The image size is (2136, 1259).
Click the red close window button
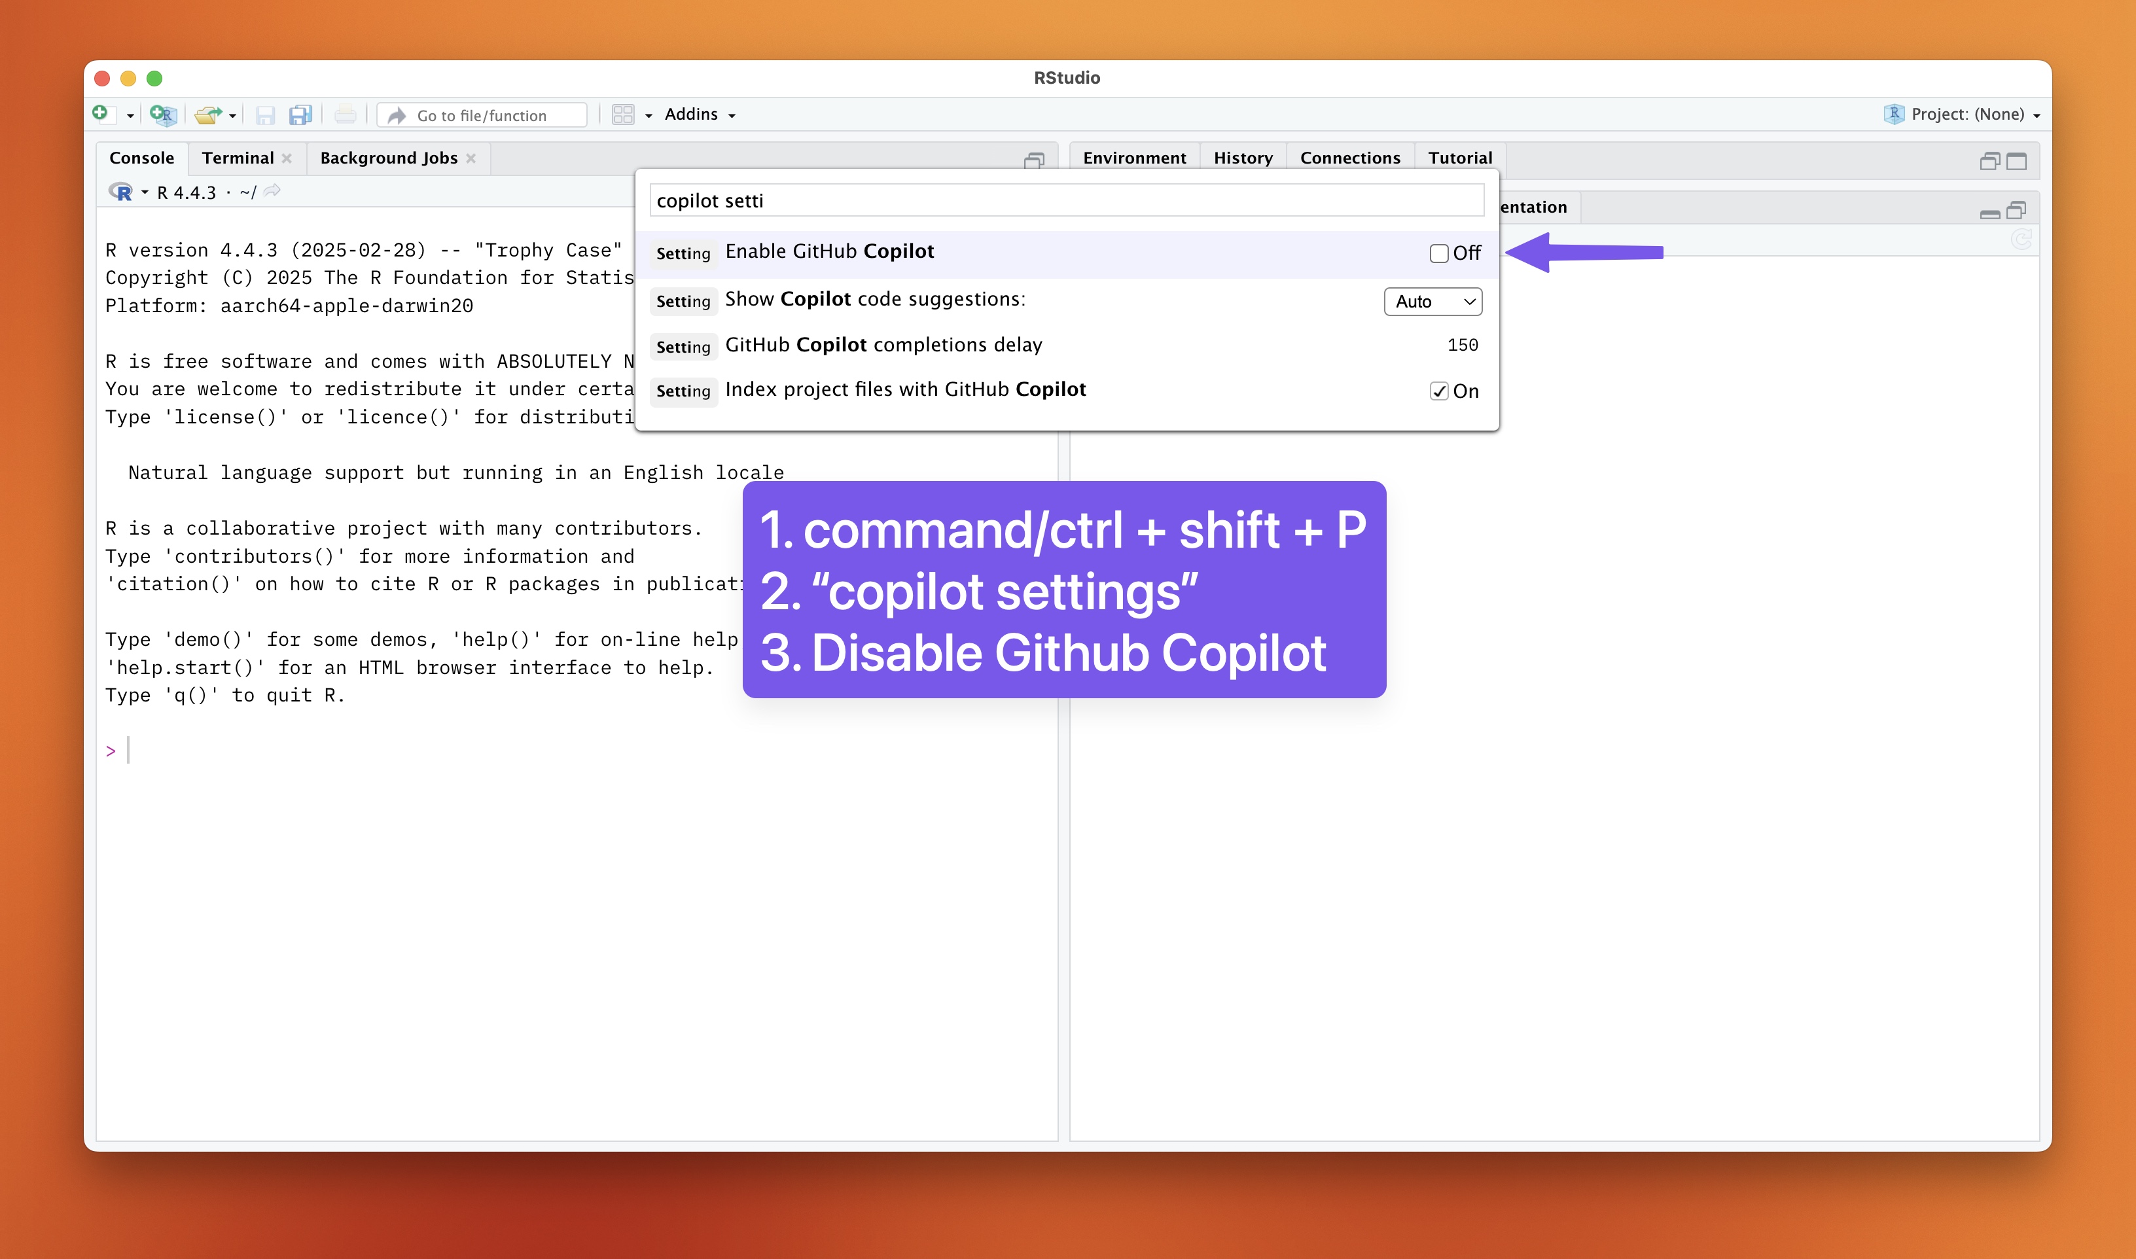tap(102, 78)
